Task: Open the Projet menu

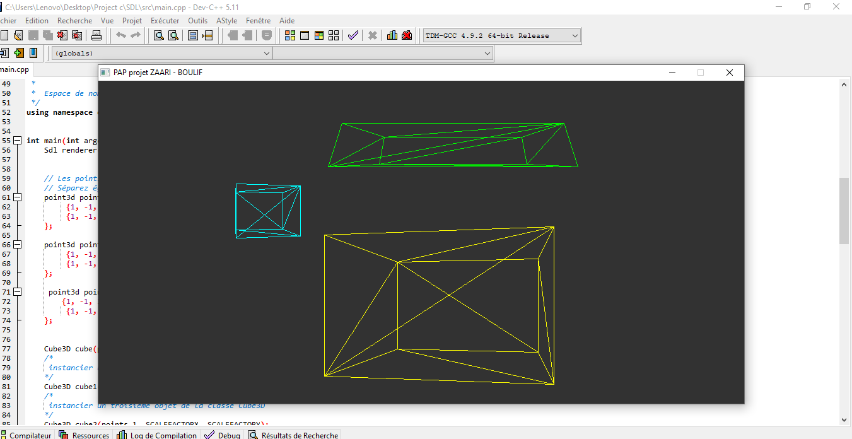Action: tap(132, 21)
